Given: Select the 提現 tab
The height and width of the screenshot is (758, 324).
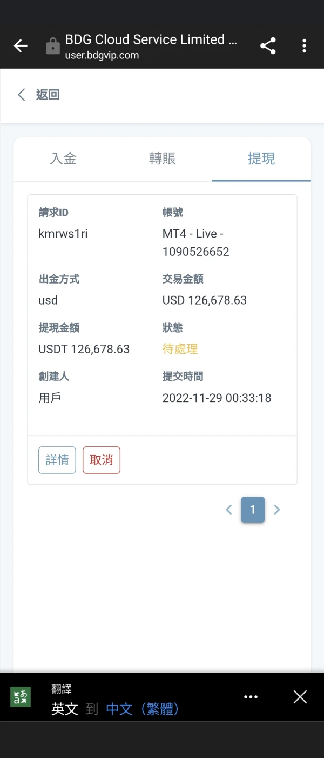Looking at the screenshot, I should point(261,159).
